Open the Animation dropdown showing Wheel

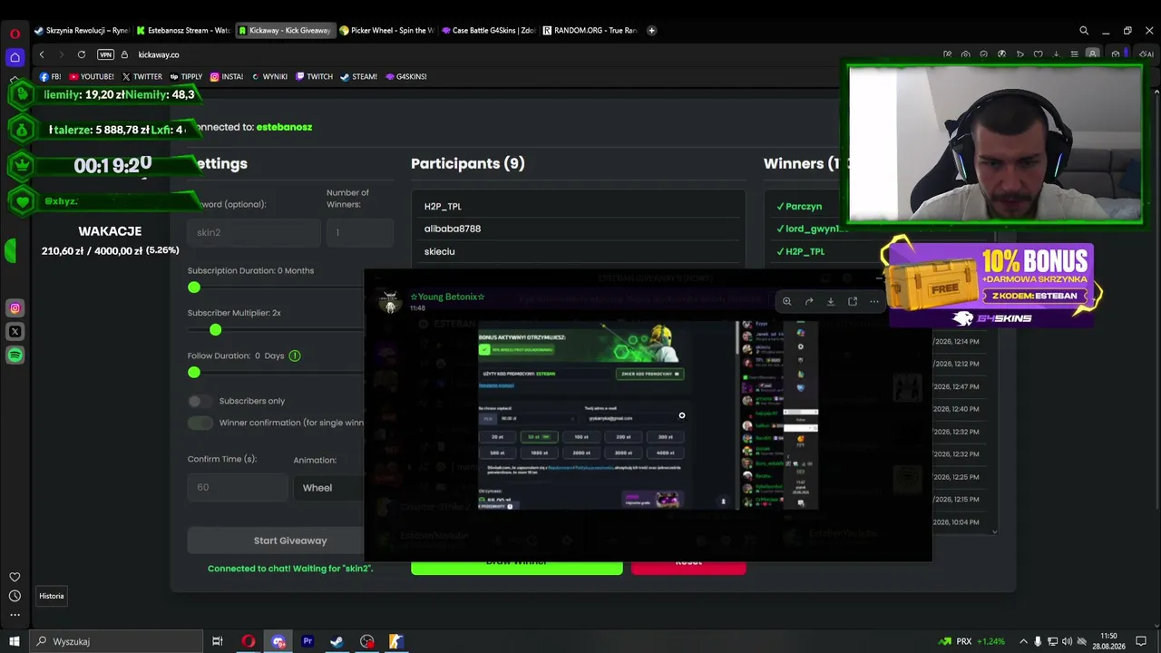pyautogui.click(x=328, y=487)
